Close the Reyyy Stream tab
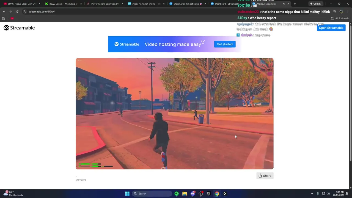Image resolution: width=352 pixels, height=198 pixels. click(x=81, y=4)
